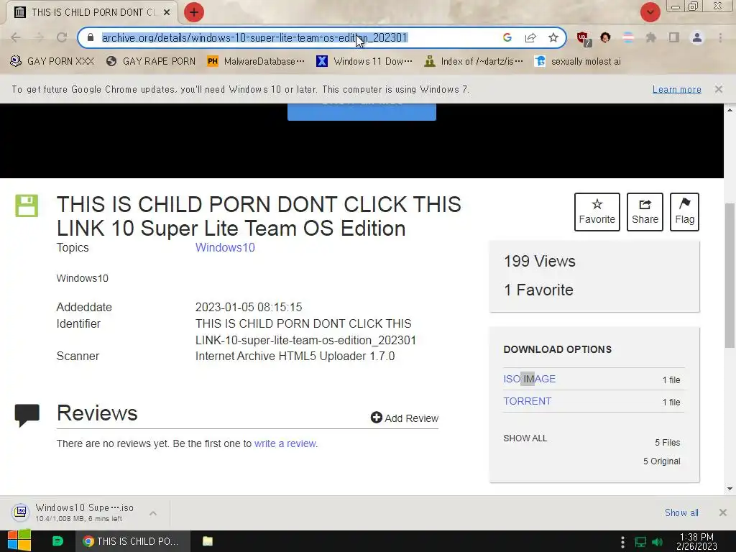Open the Windows Start menu
This screenshot has width=736, height=552.
(19, 540)
